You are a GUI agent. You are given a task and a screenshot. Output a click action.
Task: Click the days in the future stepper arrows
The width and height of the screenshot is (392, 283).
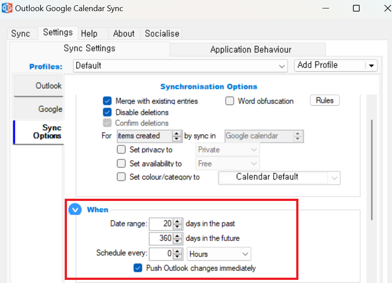[177, 239]
